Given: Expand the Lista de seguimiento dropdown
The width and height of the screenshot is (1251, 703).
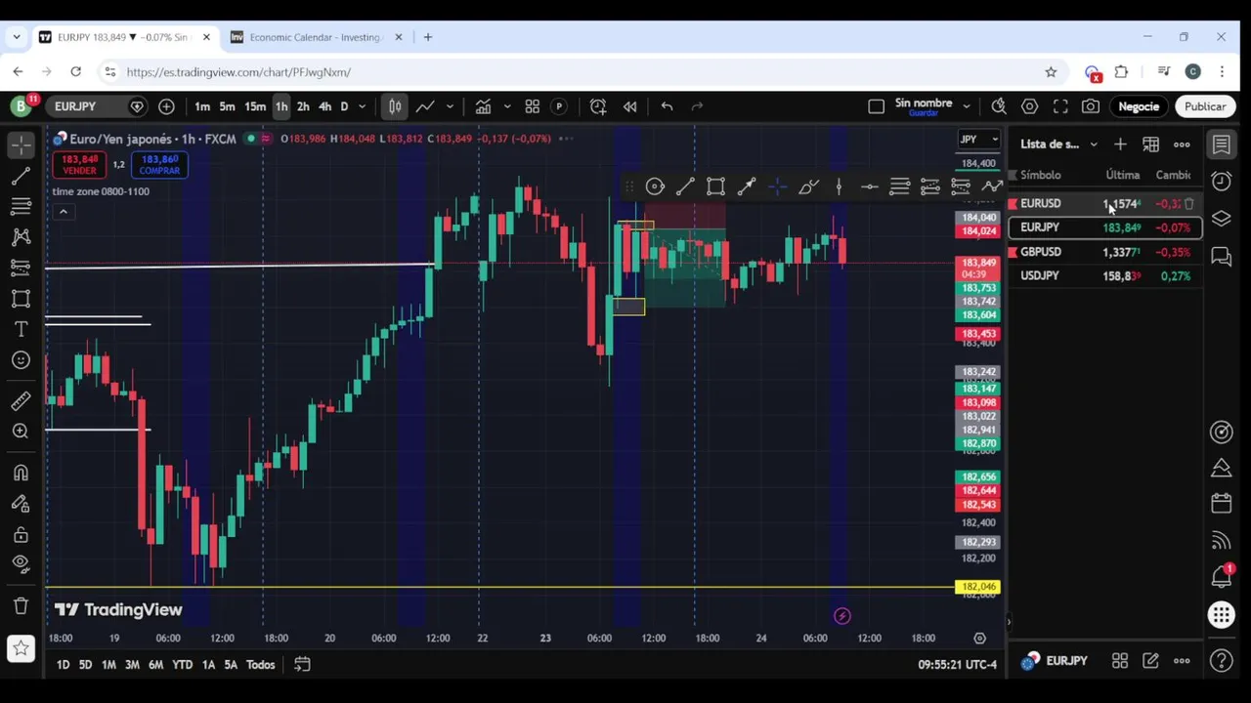Looking at the screenshot, I should click(x=1094, y=145).
